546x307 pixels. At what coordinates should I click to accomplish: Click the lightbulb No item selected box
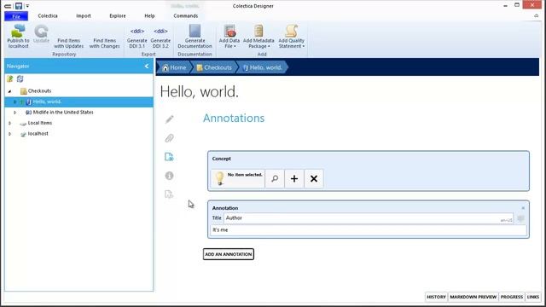tap(238, 178)
